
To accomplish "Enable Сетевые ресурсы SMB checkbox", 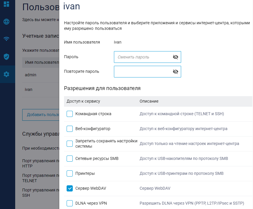I will coord(70,158).
